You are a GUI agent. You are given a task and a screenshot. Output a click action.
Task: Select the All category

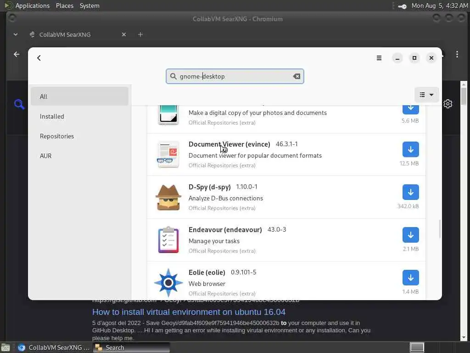(79, 97)
